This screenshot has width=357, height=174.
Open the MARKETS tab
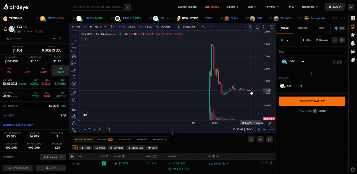pyautogui.click(x=142, y=140)
